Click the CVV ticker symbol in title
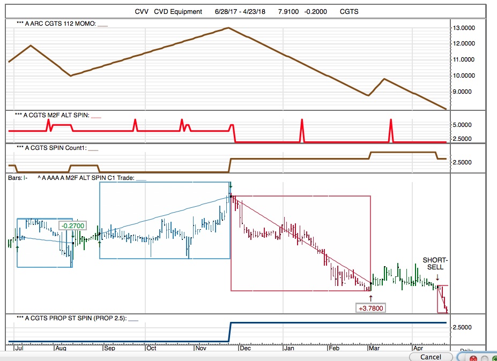Image resolution: width=497 pixels, height=361 pixels. 142,12
